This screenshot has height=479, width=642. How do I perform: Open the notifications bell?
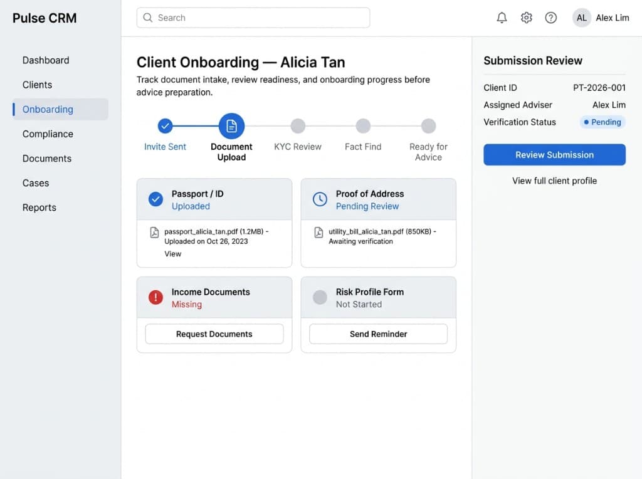[x=502, y=18]
